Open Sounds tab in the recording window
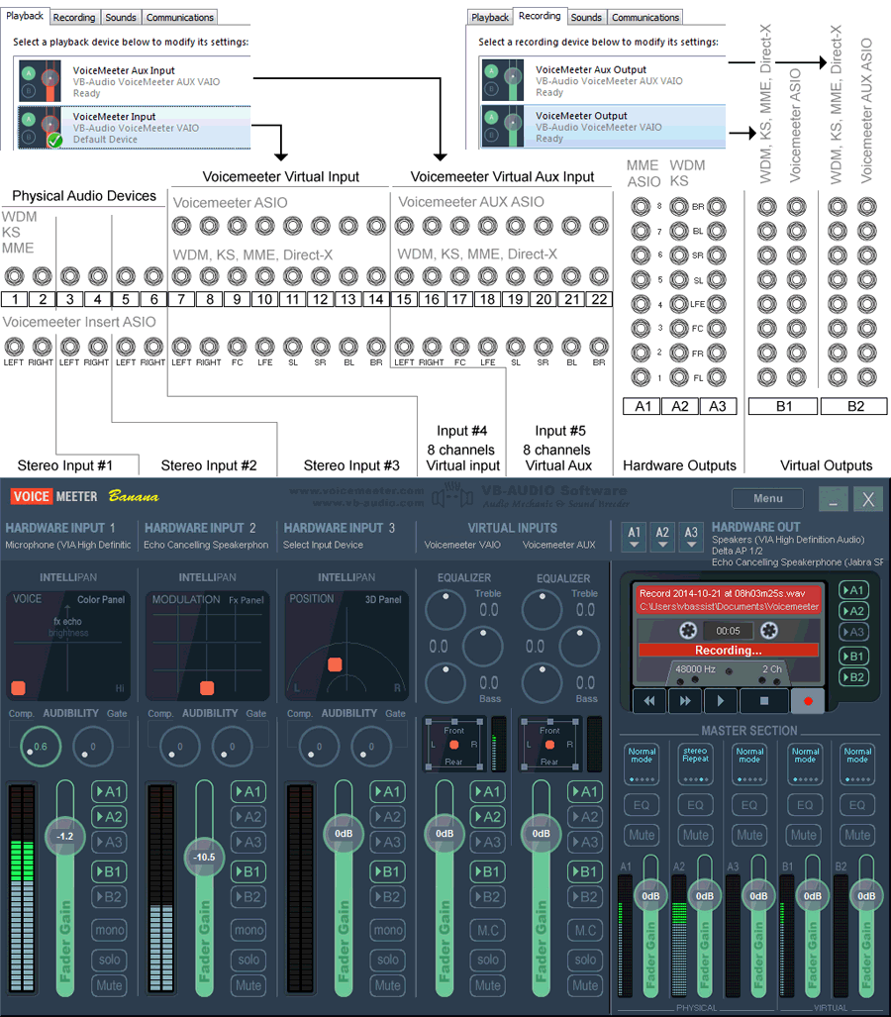Image resolution: width=891 pixels, height=1017 pixels. click(x=586, y=18)
